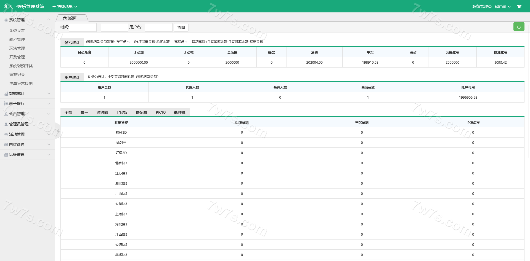Click the gear icon beside 系统管理
530x261 pixels.
coord(6,20)
